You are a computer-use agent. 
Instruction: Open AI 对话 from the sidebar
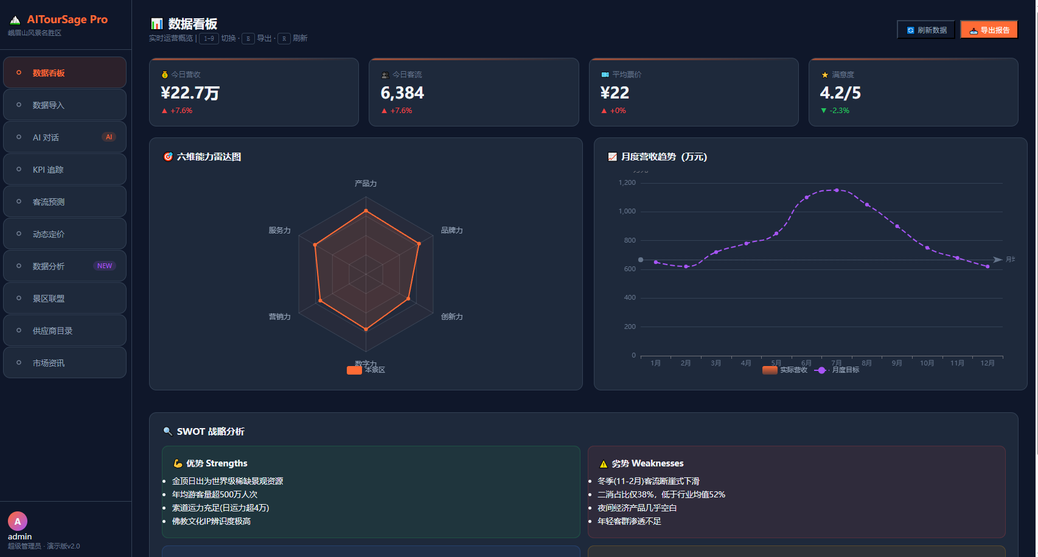64,137
